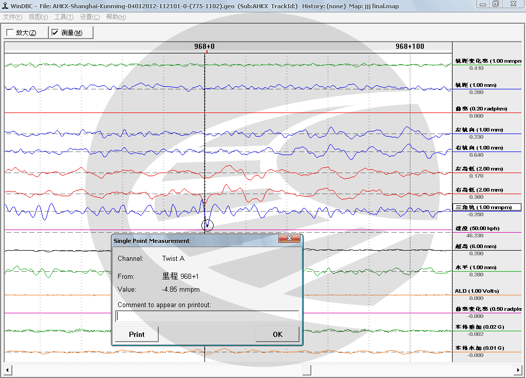Open the 工具(T) menu
Screen dimensions: 526x378
tap(64, 17)
